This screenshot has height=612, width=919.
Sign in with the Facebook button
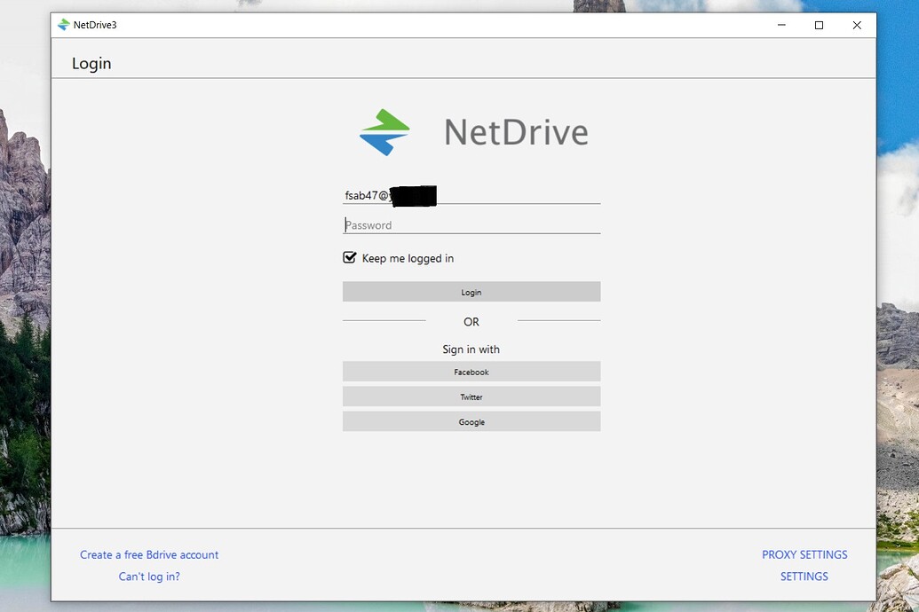point(471,372)
